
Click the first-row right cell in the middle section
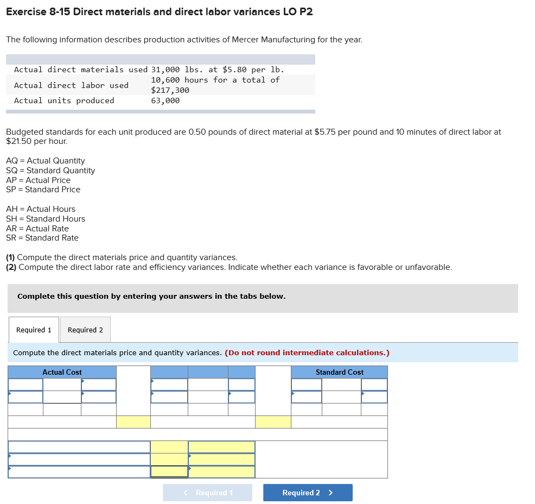tap(241, 385)
